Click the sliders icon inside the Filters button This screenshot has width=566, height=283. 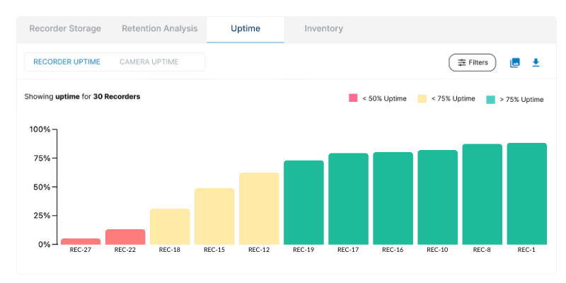[x=461, y=62]
